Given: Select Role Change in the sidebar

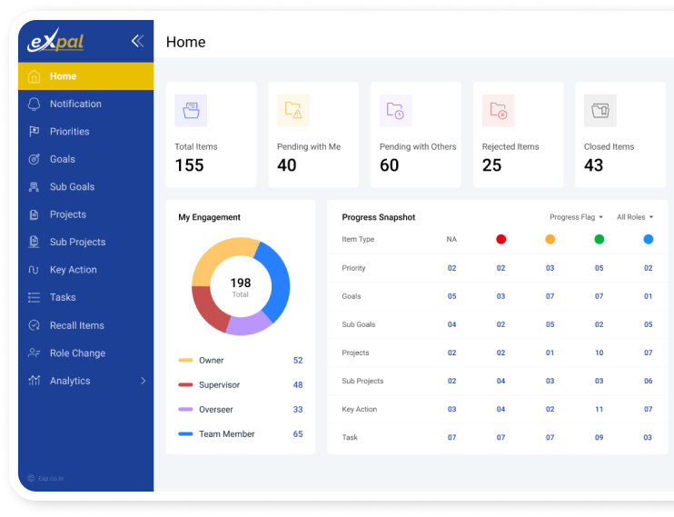Looking at the screenshot, I should coord(77,353).
